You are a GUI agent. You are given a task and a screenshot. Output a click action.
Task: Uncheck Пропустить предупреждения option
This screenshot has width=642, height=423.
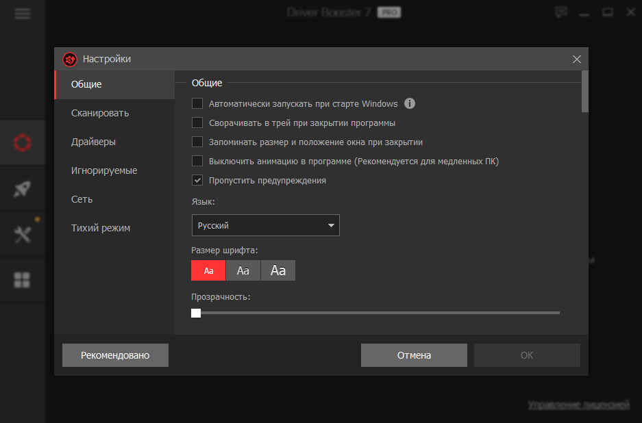coord(197,181)
